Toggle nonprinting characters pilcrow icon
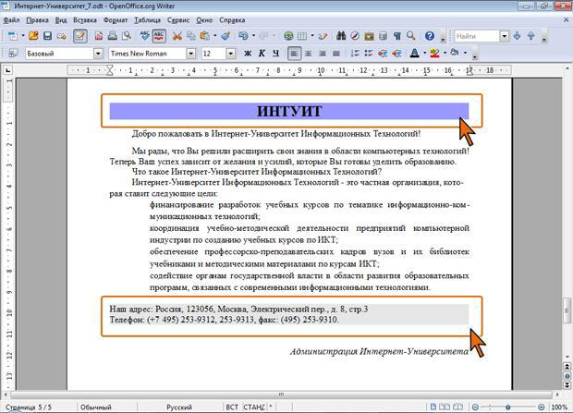This screenshot has width=573, height=413. (x=396, y=36)
